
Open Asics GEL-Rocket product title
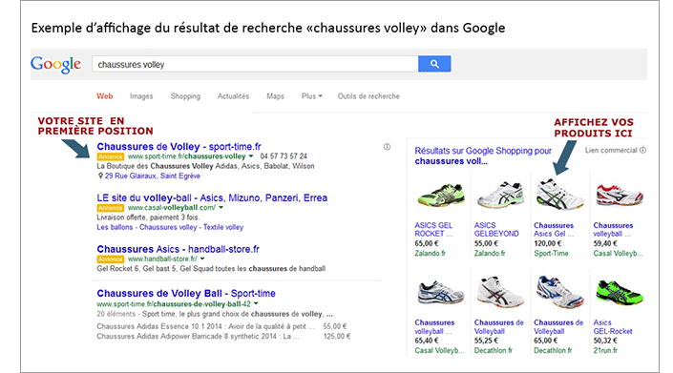[x=613, y=326]
